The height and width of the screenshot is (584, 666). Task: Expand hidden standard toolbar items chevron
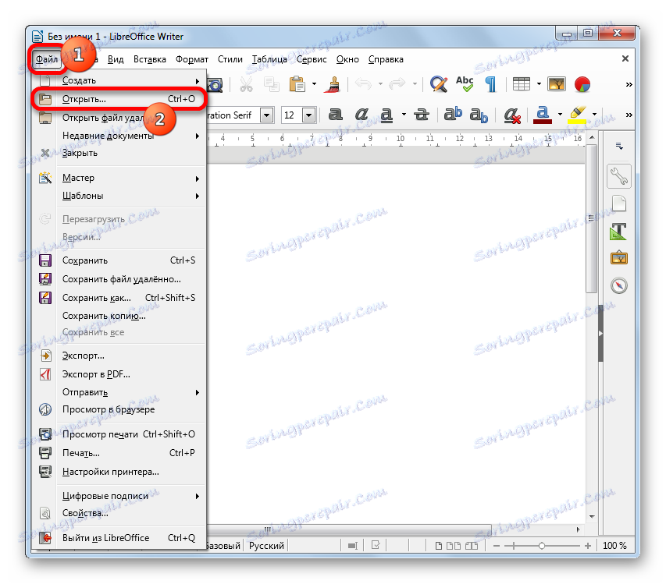(x=629, y=84)
